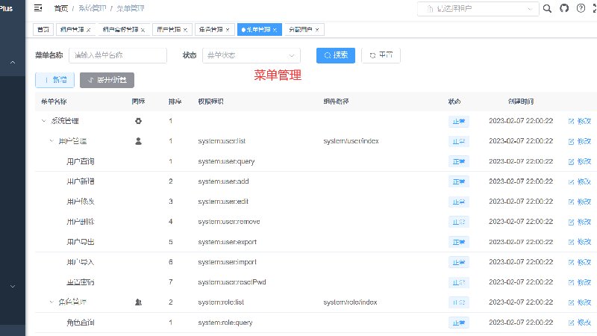Click the 菜单名称 column header

54,102
